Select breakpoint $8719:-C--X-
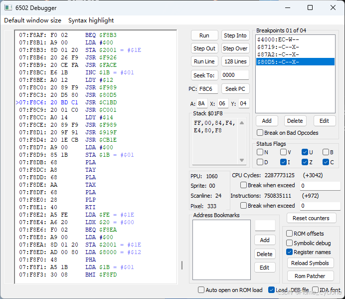 coord(295,47)
